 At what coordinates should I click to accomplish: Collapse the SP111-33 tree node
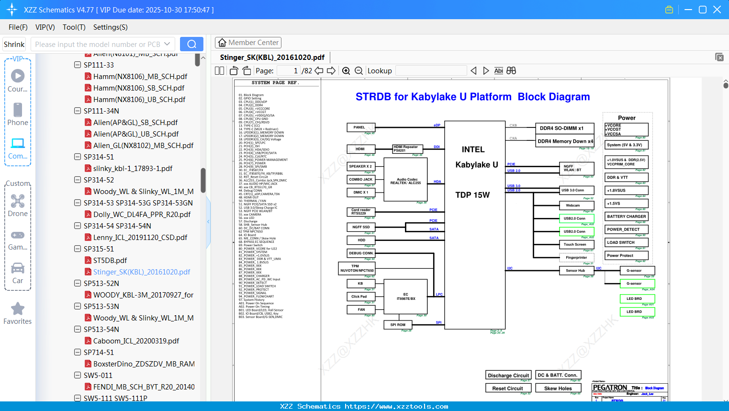point(78,65)
